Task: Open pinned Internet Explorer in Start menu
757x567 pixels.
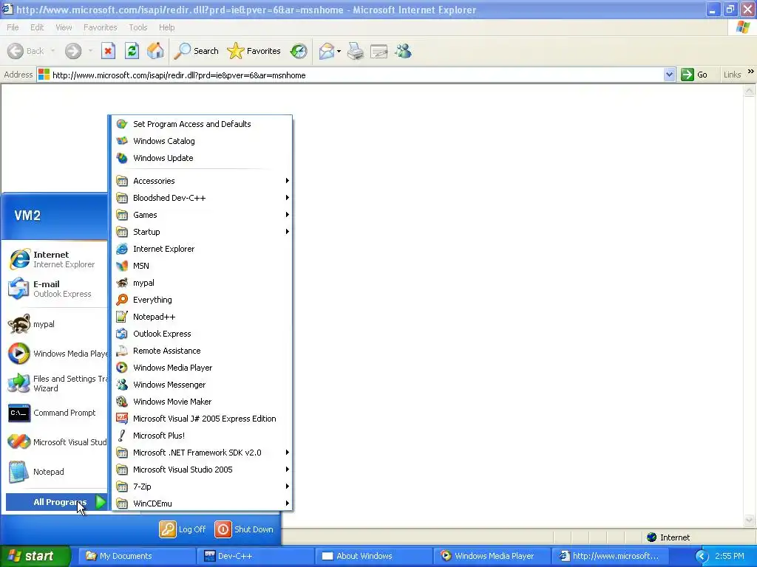Action: tap(54, 259)
